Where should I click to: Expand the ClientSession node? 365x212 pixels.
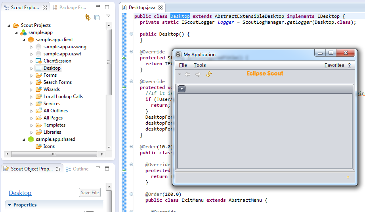(x=31, y=61)
